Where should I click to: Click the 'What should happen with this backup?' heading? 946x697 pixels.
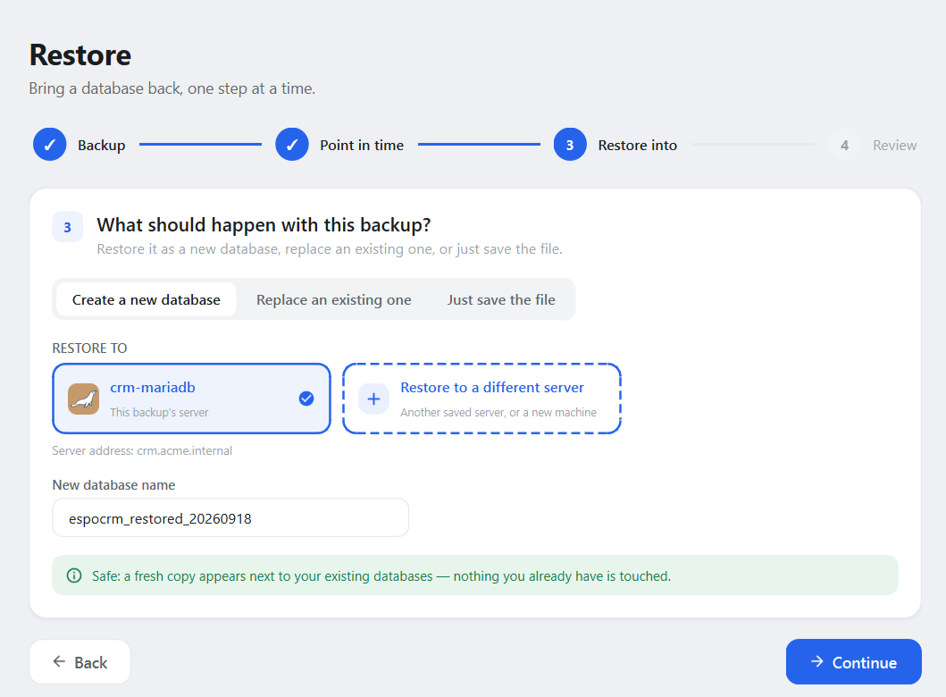tap(264, 225)
